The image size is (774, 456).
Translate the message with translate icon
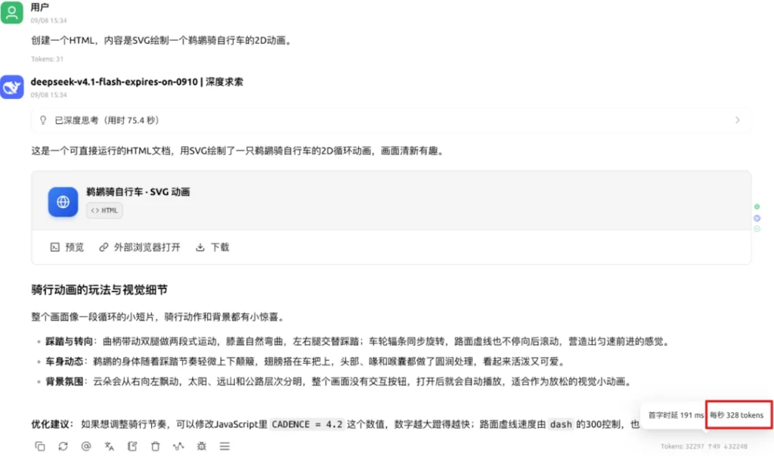pos(109,446)
